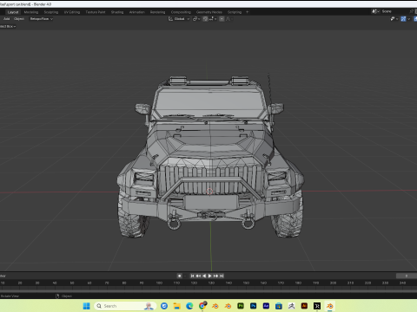Open the gizmo options dropdown arrow
Viewport: 417px width, 312px height.
coord(408,19)
